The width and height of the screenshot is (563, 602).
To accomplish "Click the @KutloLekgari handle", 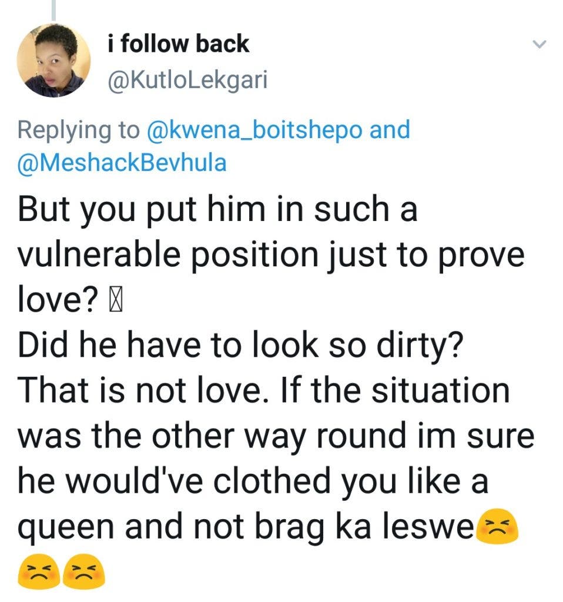I will 187,80.
